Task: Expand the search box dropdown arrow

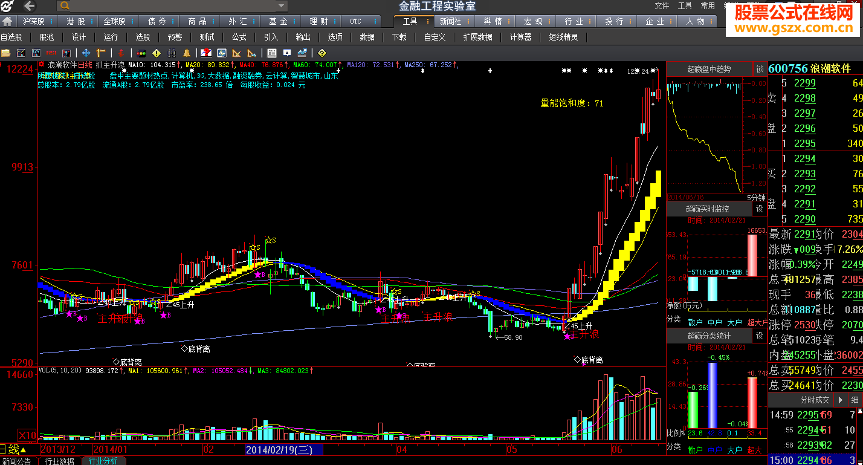Action: pyautogui.click(x=281, y=6)
